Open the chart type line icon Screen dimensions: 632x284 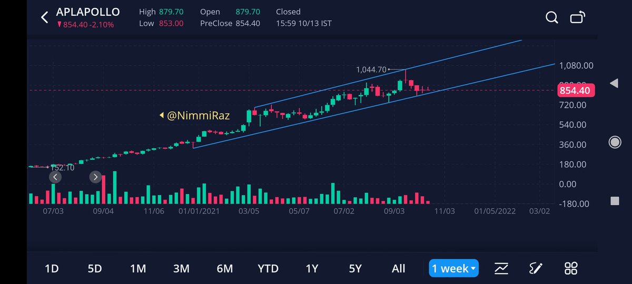click(x=501, y=268)
